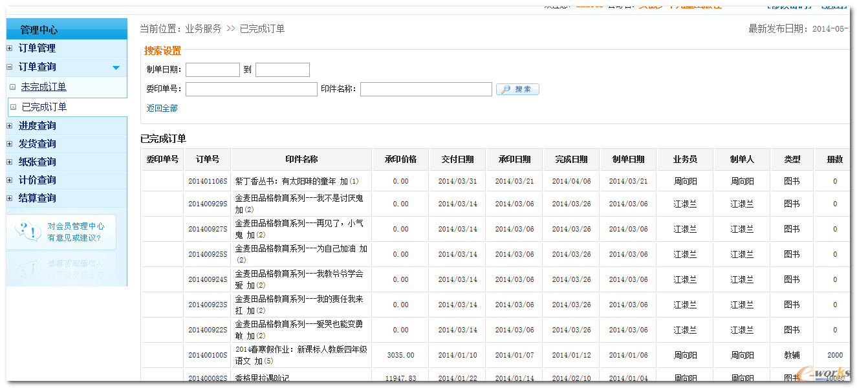
Task: Expand the 订单管理 plus icon
Action: [x=9, y=48]
